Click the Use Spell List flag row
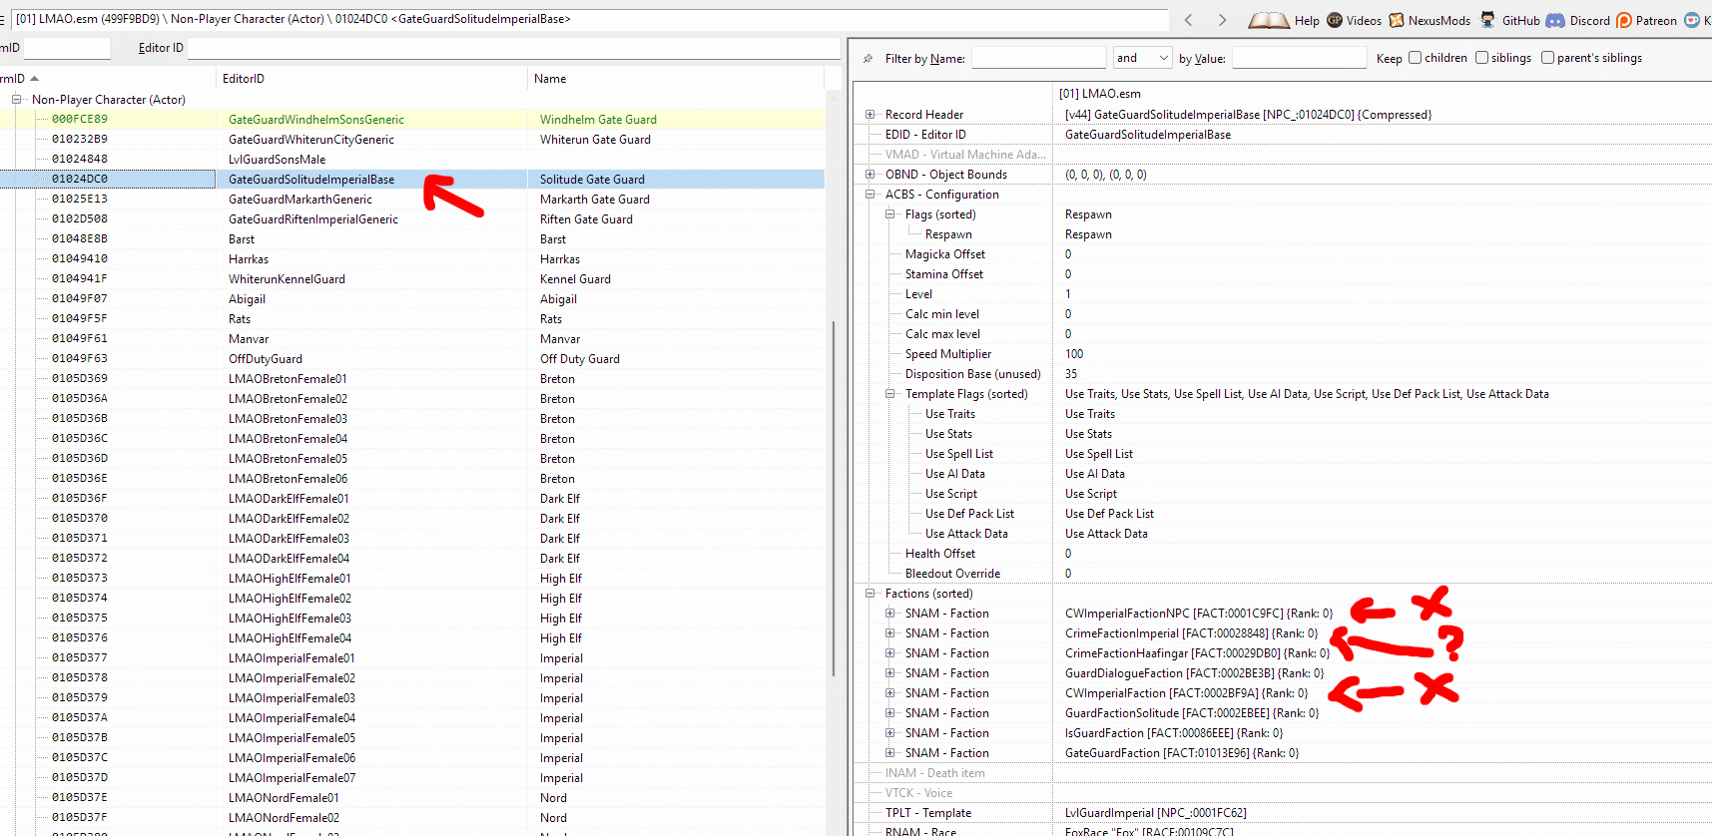 tap(1283, 454)
